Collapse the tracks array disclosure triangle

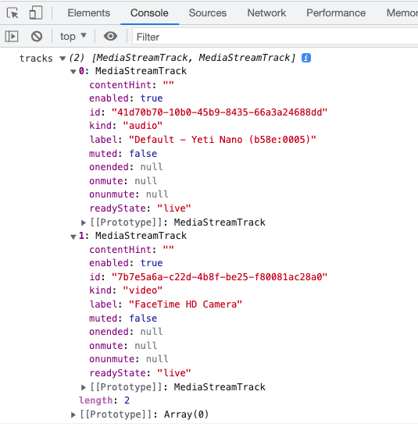coord(63,59)
